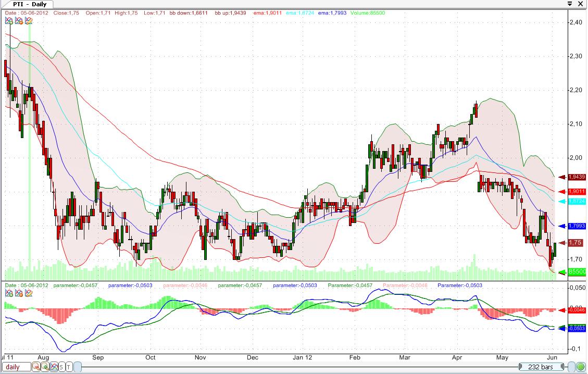Click the 2,40 price axis label

tap(576, 22)
